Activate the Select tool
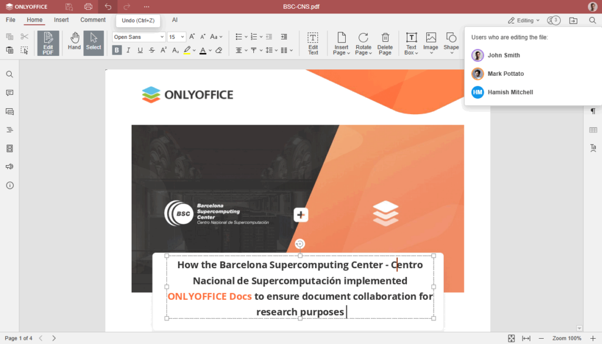 click(93, 42)
